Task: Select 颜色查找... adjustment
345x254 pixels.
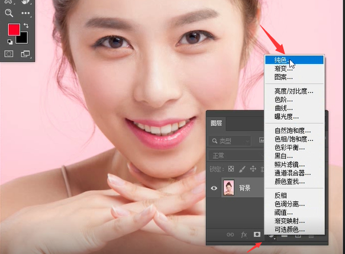Action: point(294,182)
